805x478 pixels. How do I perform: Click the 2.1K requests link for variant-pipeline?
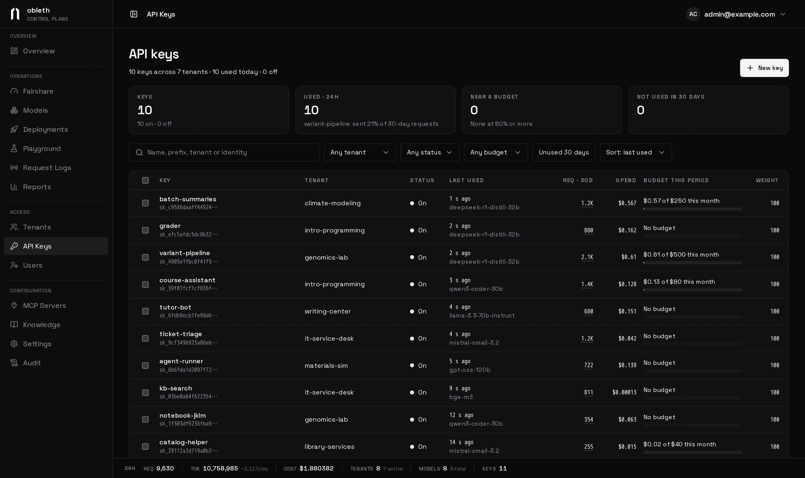click(587, 257)
